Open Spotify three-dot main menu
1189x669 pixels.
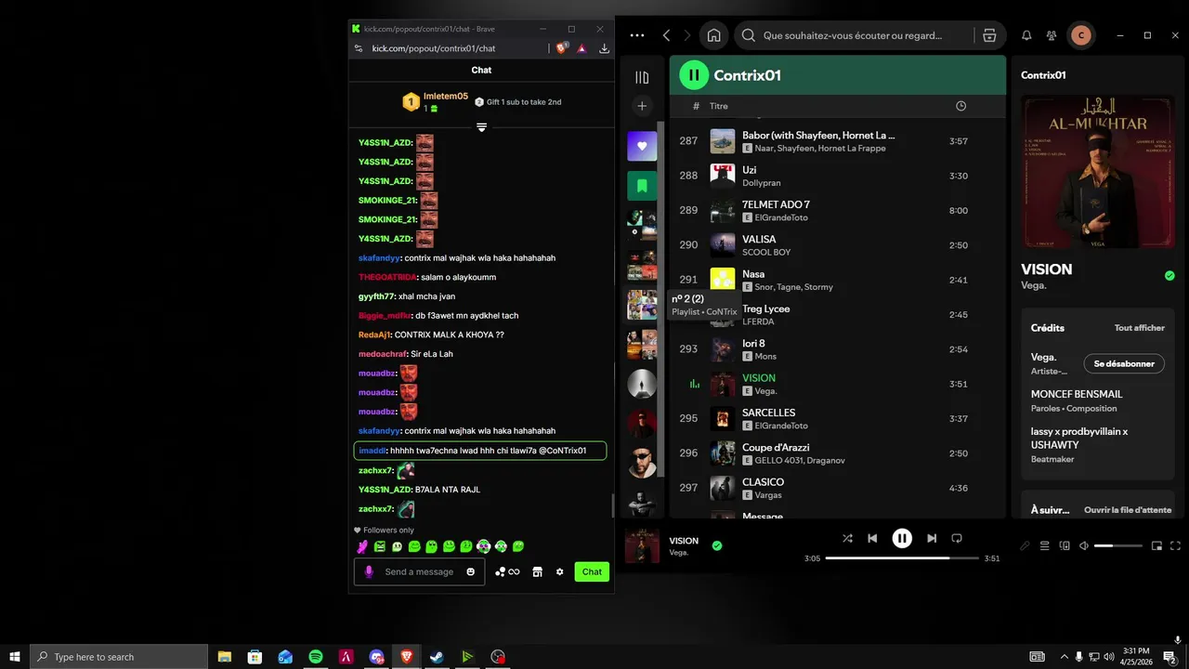[636, 35]
